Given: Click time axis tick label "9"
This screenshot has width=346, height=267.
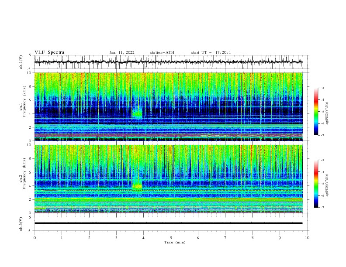Looking at the screenshot, I should point(280,238).
